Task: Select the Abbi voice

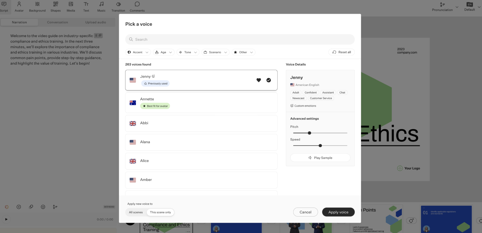Action: tap(201, 123)
